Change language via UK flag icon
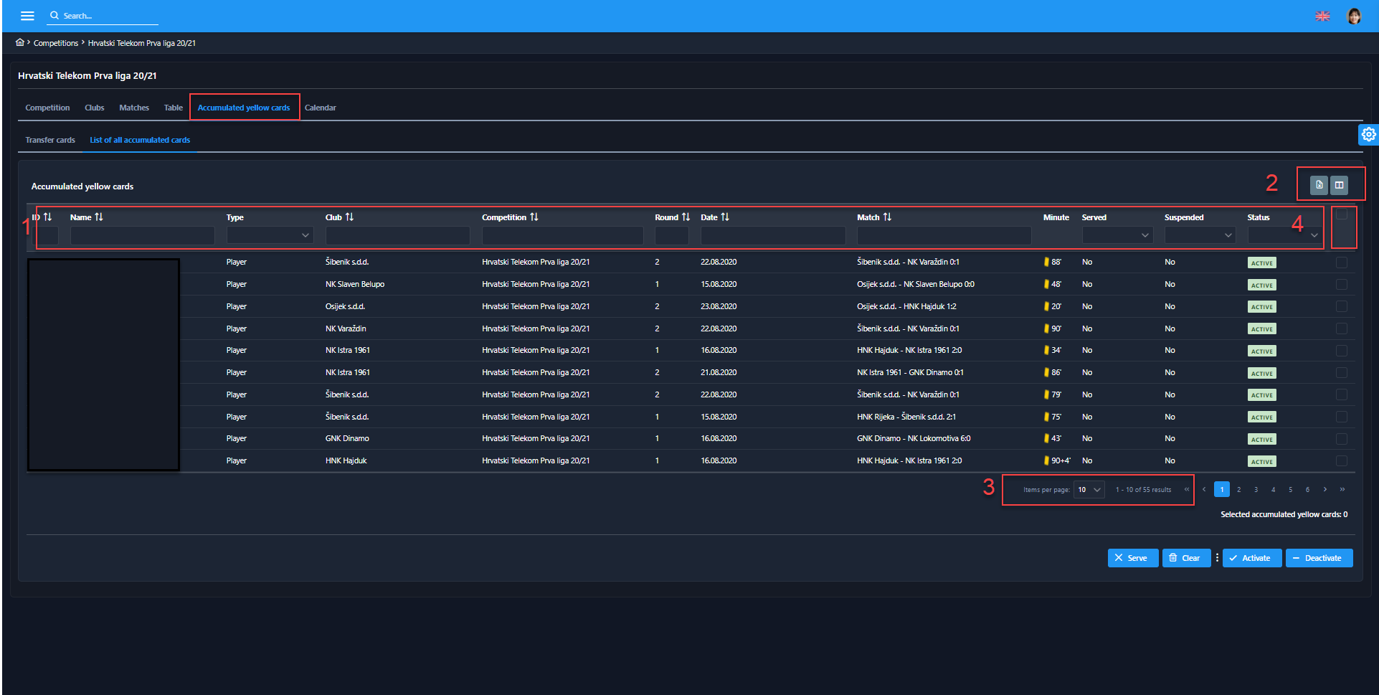The image size is (1379, 695). (x=1322, y=16)
